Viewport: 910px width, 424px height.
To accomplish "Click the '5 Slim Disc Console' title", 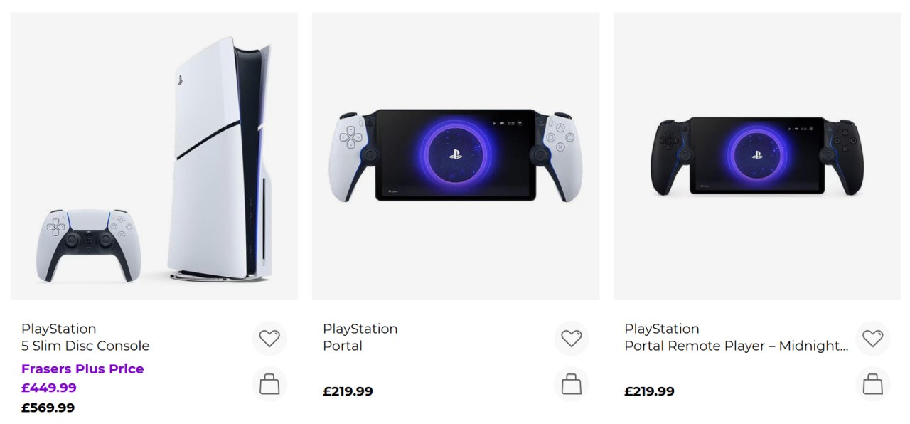I will [85, 346].
